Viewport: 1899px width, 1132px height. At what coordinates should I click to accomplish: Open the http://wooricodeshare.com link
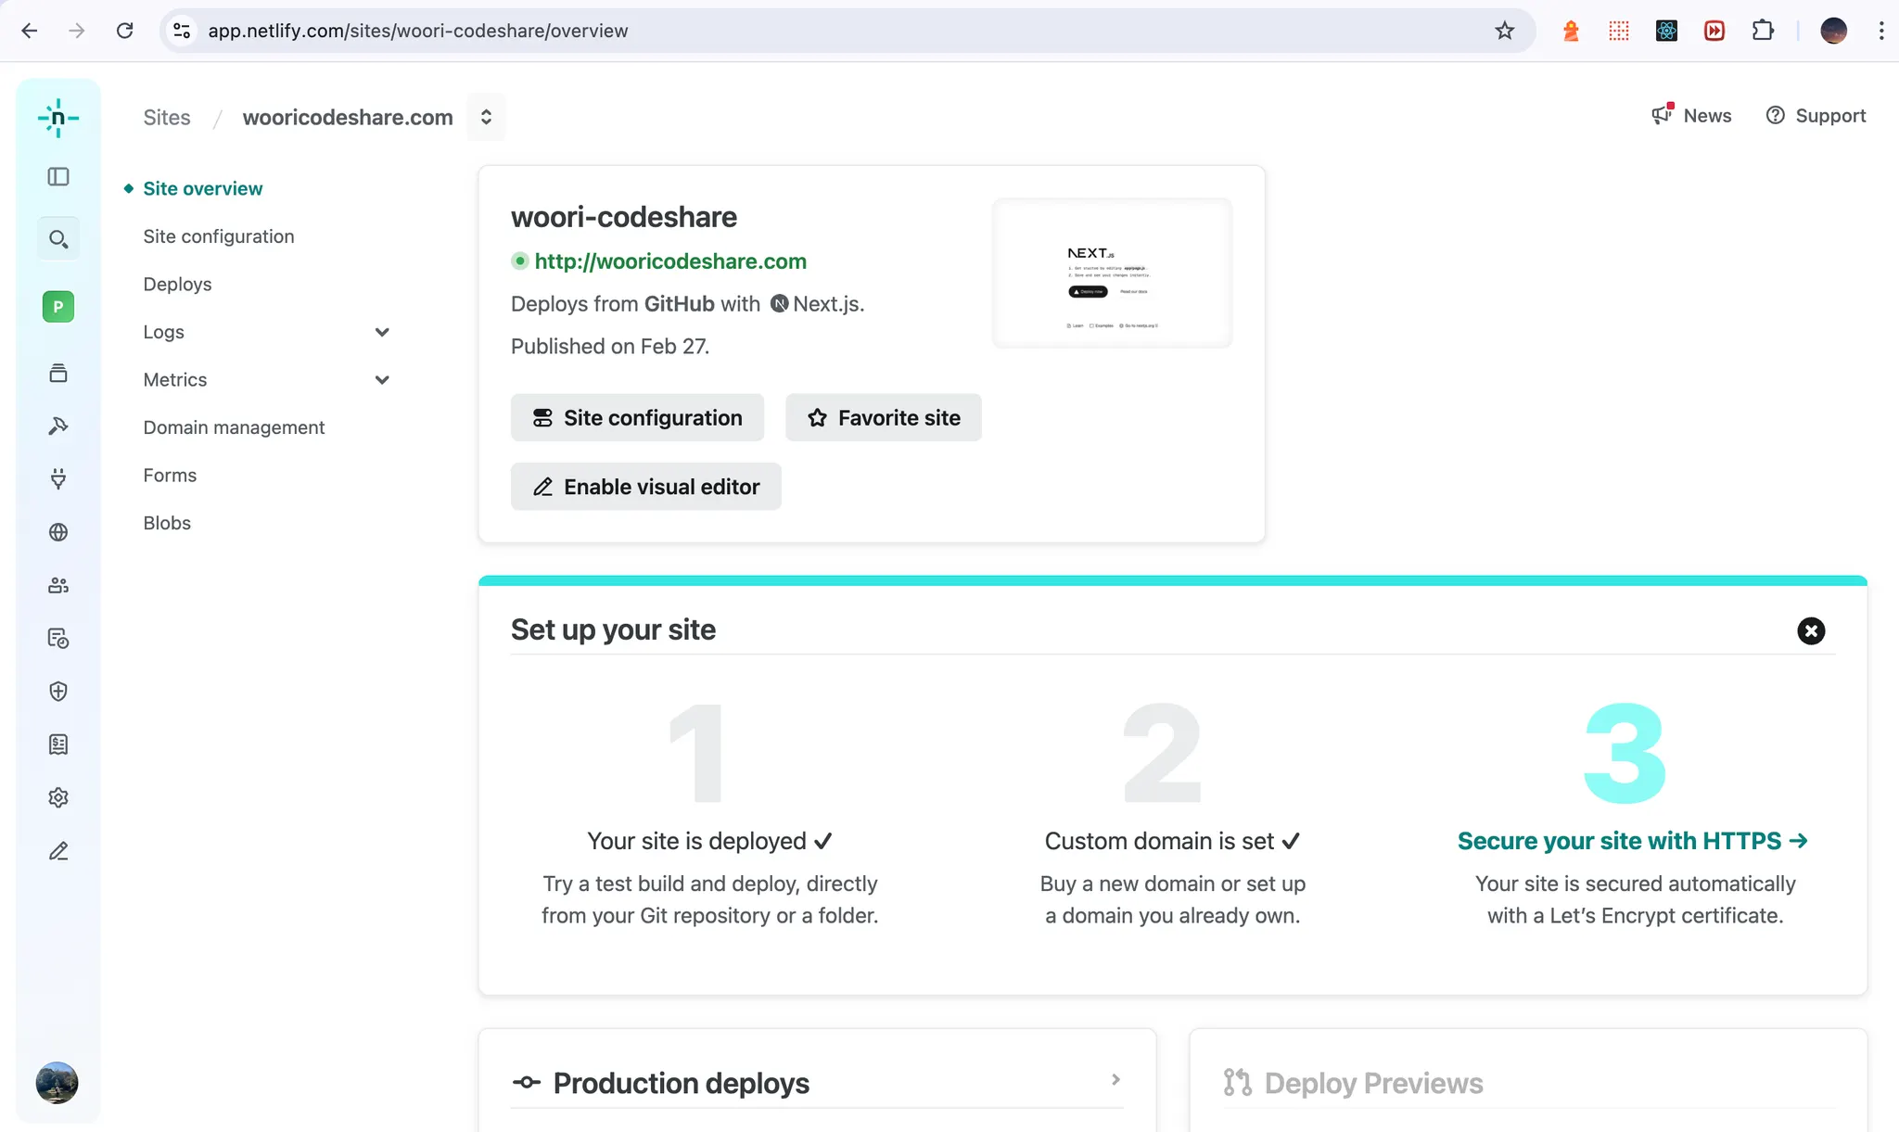coord(669,261)
